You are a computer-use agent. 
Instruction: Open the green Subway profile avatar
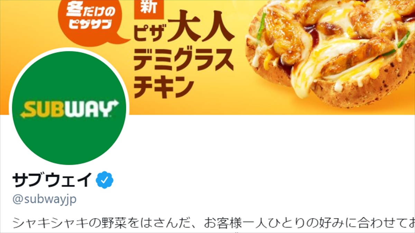click(x=70, y=108)
